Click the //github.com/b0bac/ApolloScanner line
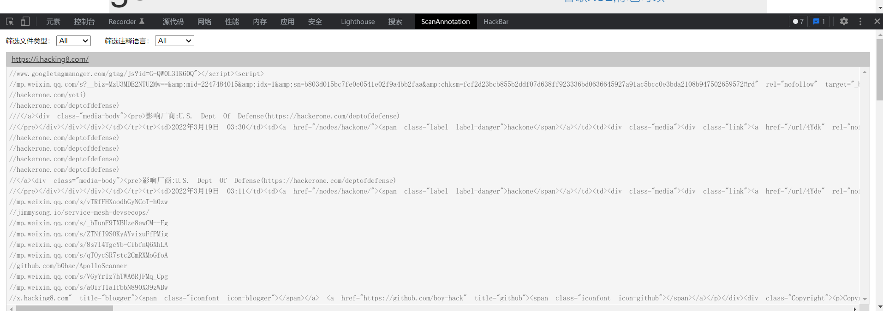Viewport: 883px width, 311px height. [68, 266]
